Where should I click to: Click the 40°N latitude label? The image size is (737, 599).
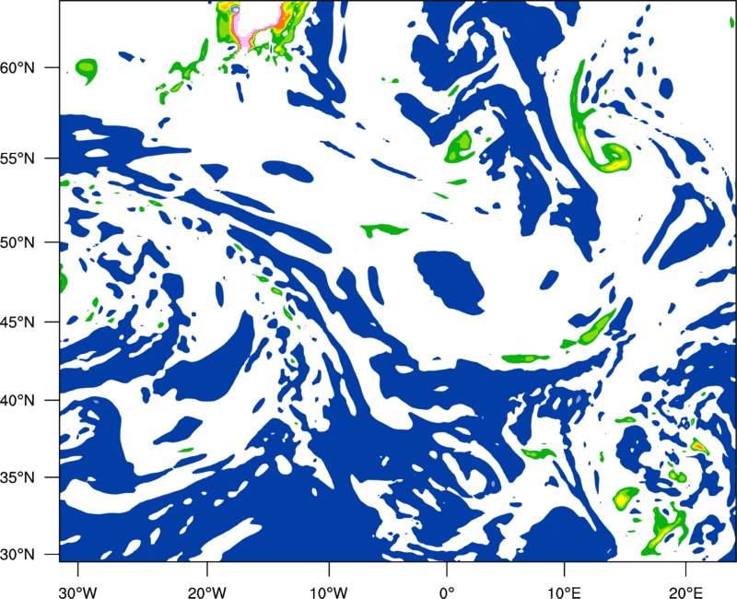point(18,401)
